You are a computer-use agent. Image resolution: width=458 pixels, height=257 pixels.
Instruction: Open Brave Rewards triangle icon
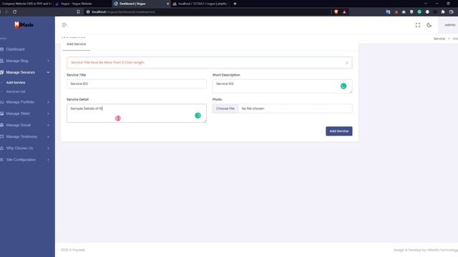coord(344,12)
